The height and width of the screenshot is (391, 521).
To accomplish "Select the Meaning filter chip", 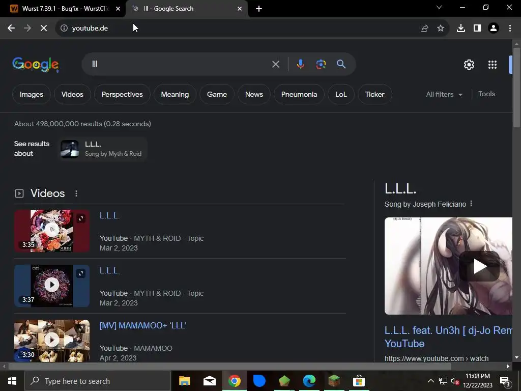I will click(175, 94).
